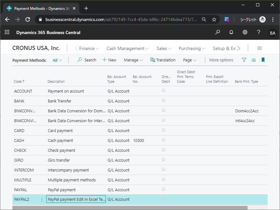Click the Bank Pmt. Type column header
The width and height of the screenshot is (280, 210).
tap(246, 81)
